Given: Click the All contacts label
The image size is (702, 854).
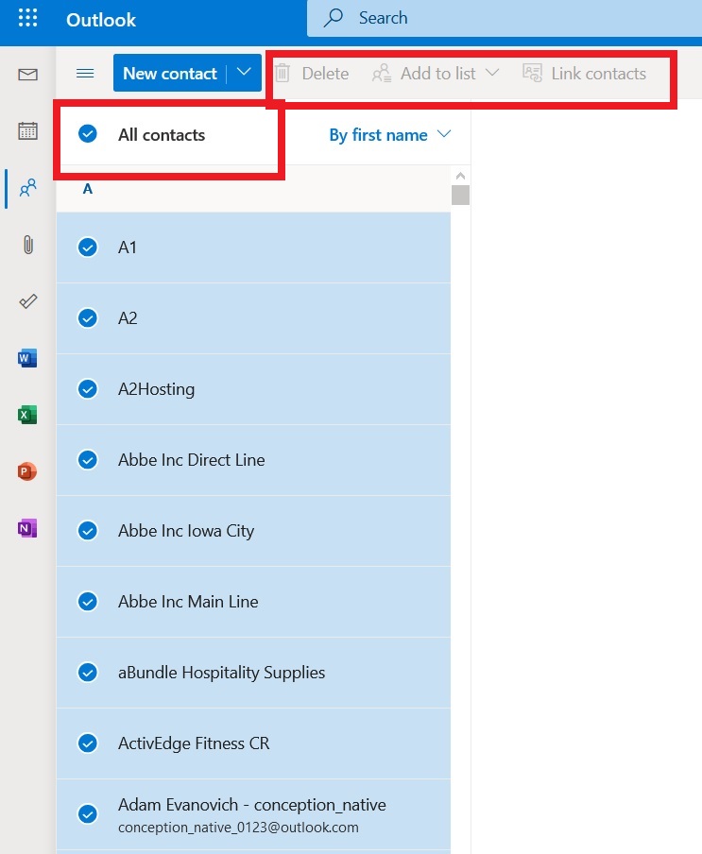Looking at the screenshot, I should [162, 134].
